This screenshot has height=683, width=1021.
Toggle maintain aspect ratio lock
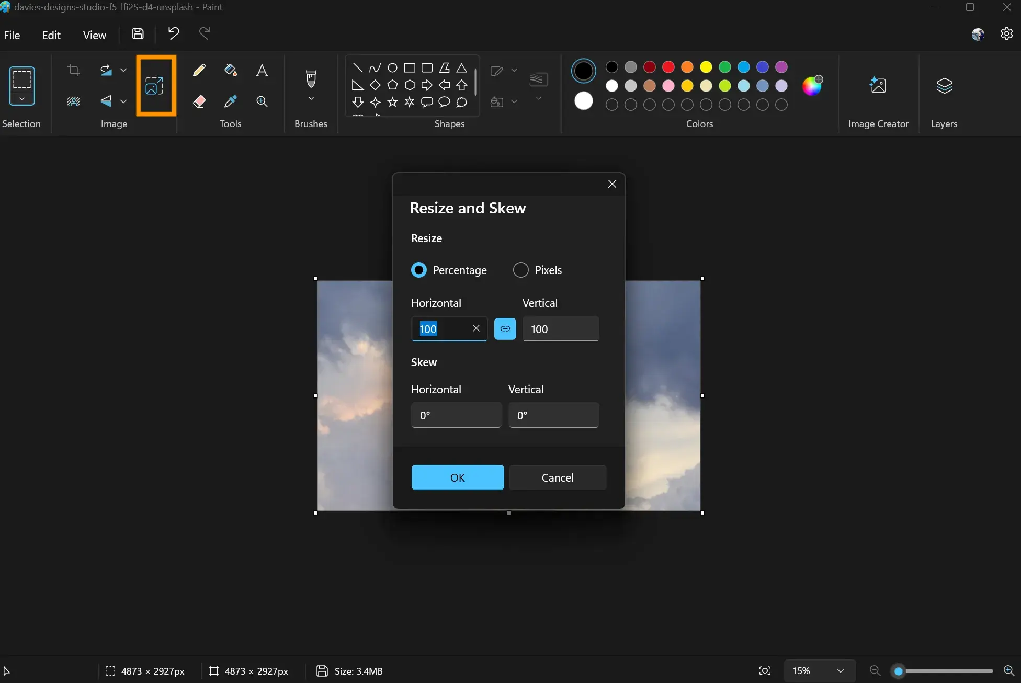tap(505, 328)
